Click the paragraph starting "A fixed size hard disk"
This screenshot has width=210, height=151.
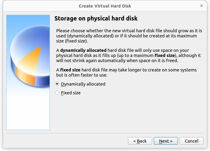(x=126, y=72)
